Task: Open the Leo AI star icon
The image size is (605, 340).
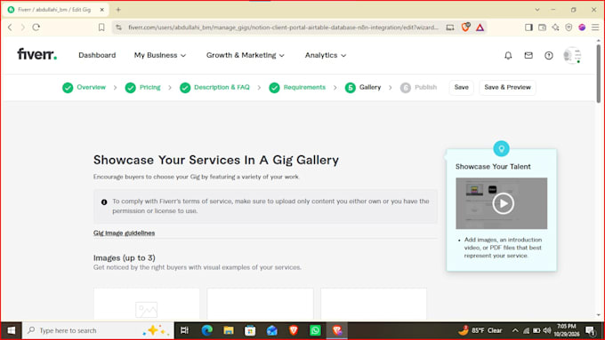Action: tap(555, 28)
